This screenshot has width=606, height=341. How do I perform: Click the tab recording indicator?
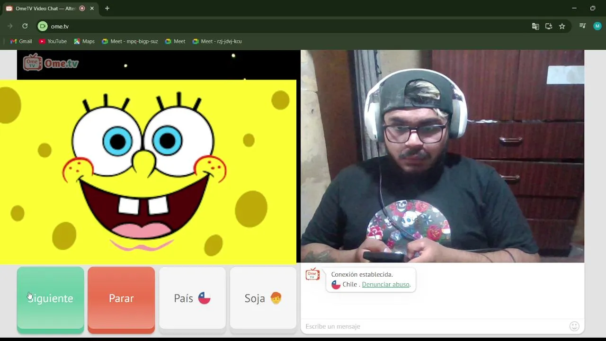tap(82, 9)
